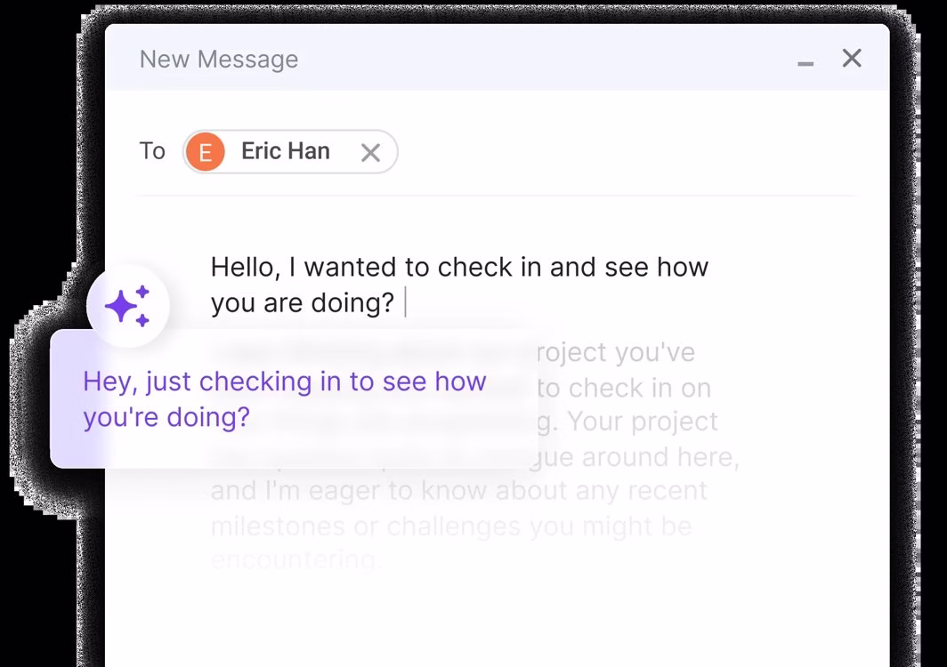Select the Eric Han recipient chip
Image resolution: width=947 pixels, height=667 pixels.
point(290,151)
